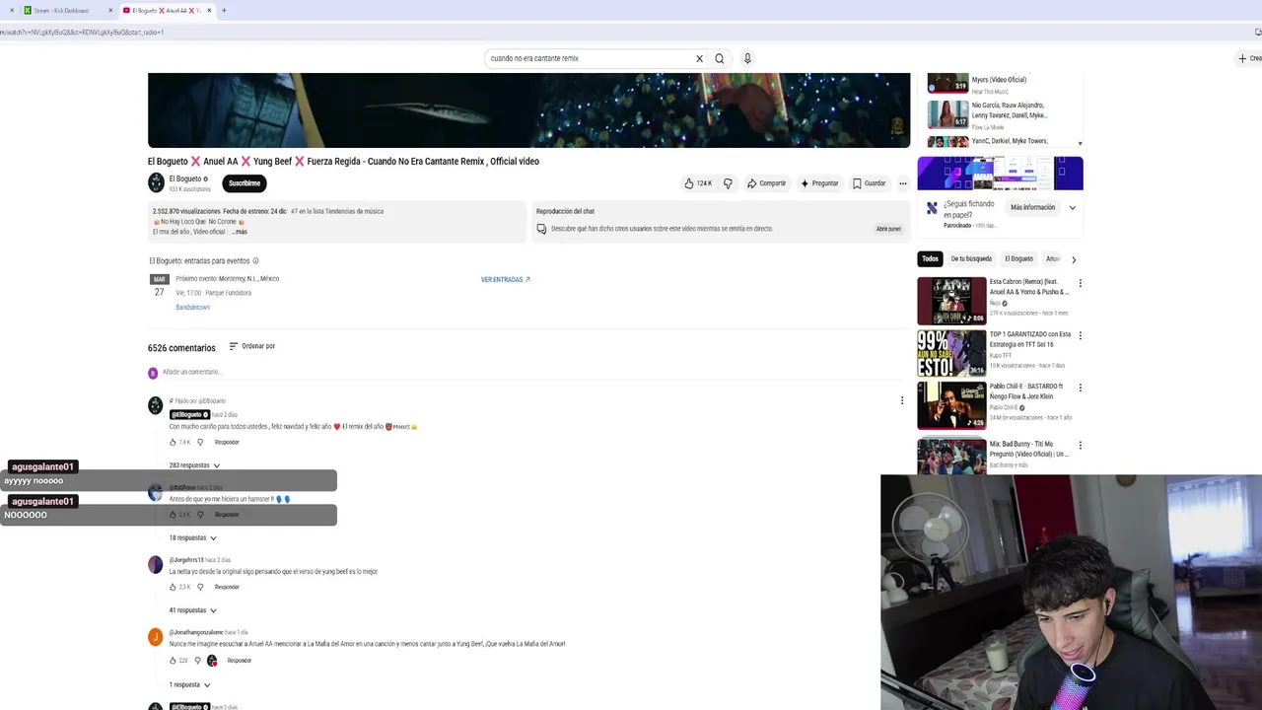Expand the 41 respuestas replies

click(192, 610)
